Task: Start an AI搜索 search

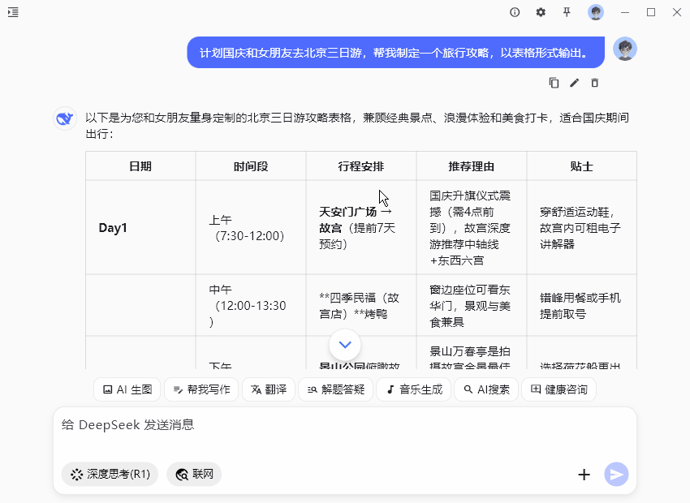Action: (485, 389)
